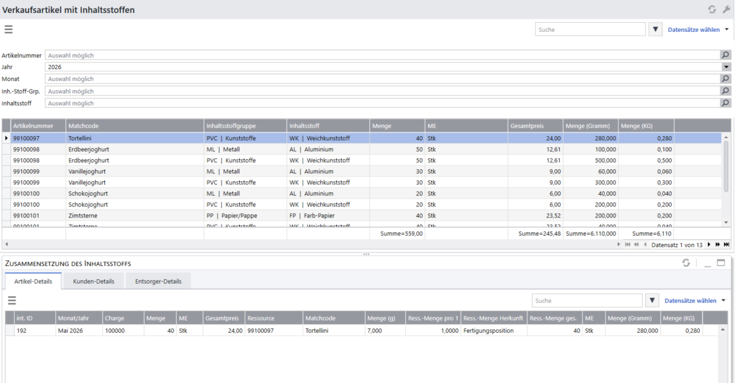Refresh the Verkaufsartikel mit Inhaltsstoffen view
Image resolution: width=736 pixels, height=383 pixels.
point(712,9)
